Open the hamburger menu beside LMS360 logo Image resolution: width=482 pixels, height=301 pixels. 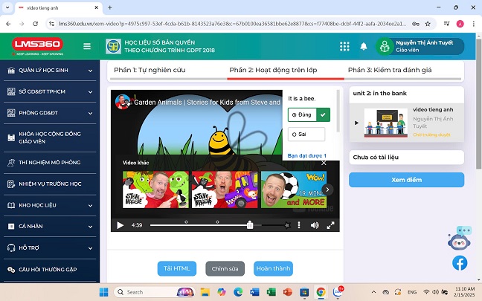point(87,46)
